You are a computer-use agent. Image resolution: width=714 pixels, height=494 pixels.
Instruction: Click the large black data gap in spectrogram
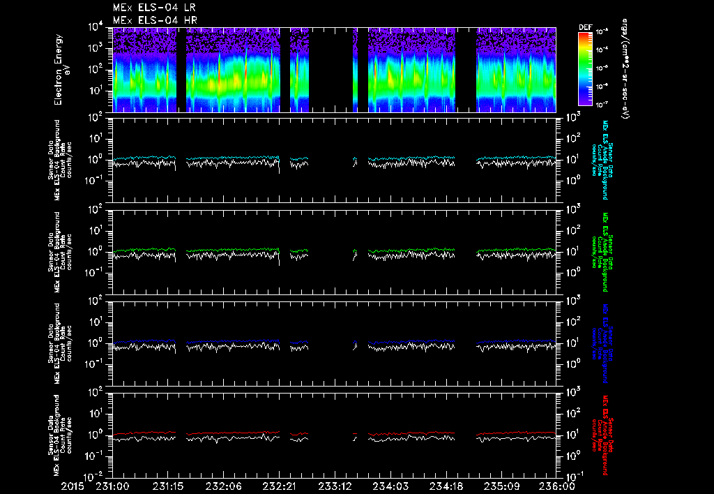point(331,70)
